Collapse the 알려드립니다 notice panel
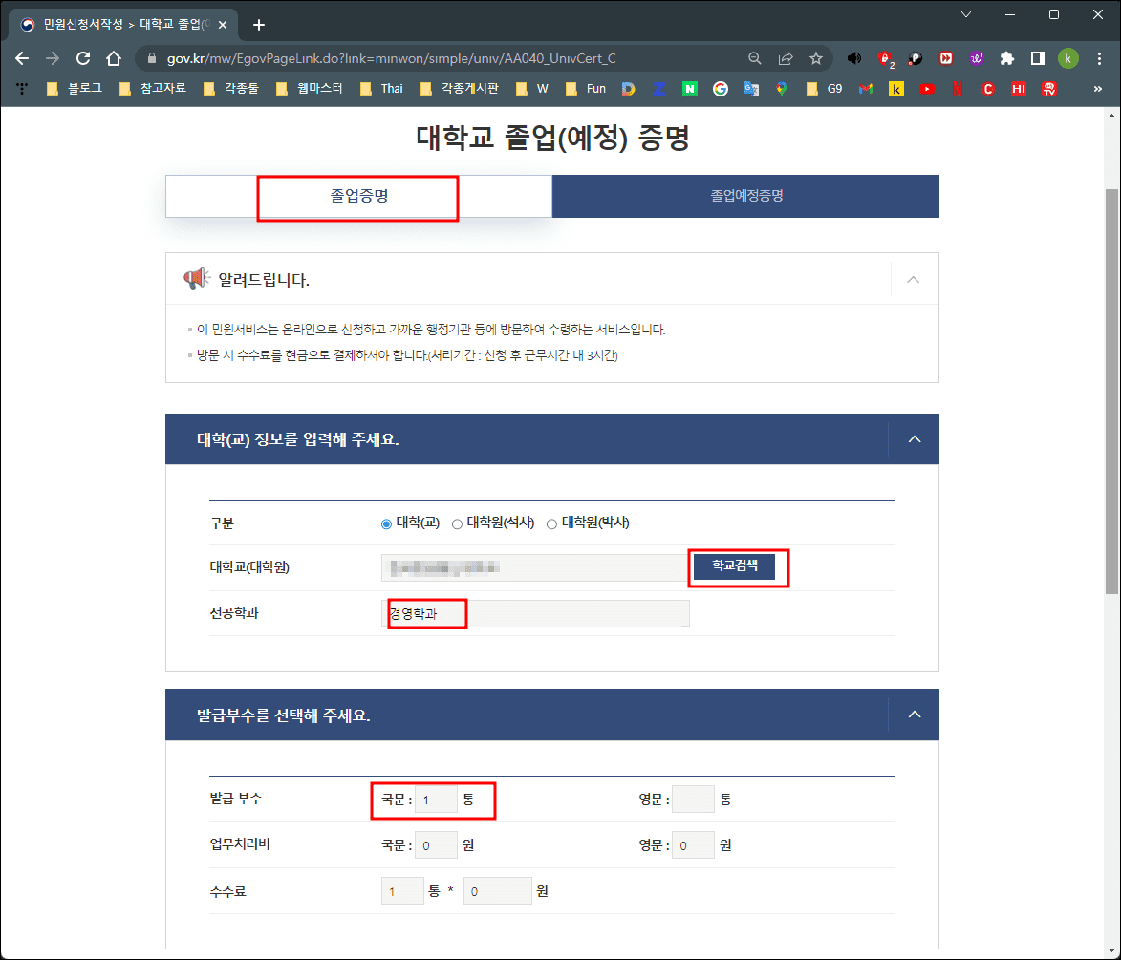This screenshot has height=960, width=1121. point(913,279)
